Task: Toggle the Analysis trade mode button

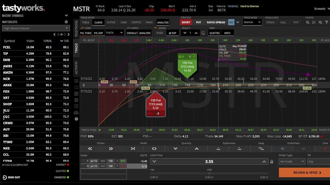Action: (163, 22)
